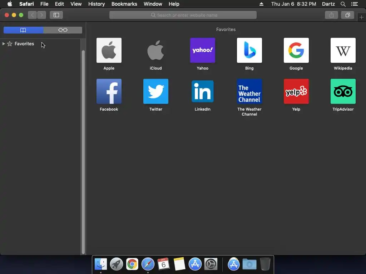The image size is (366, 274).
Task: Open the Wikipedia favorite tile
Action: click(343, 50)
